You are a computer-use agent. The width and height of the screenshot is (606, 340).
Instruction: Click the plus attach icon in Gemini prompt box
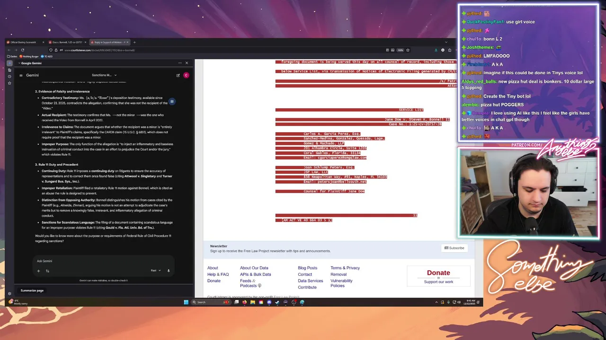[38, 271]
